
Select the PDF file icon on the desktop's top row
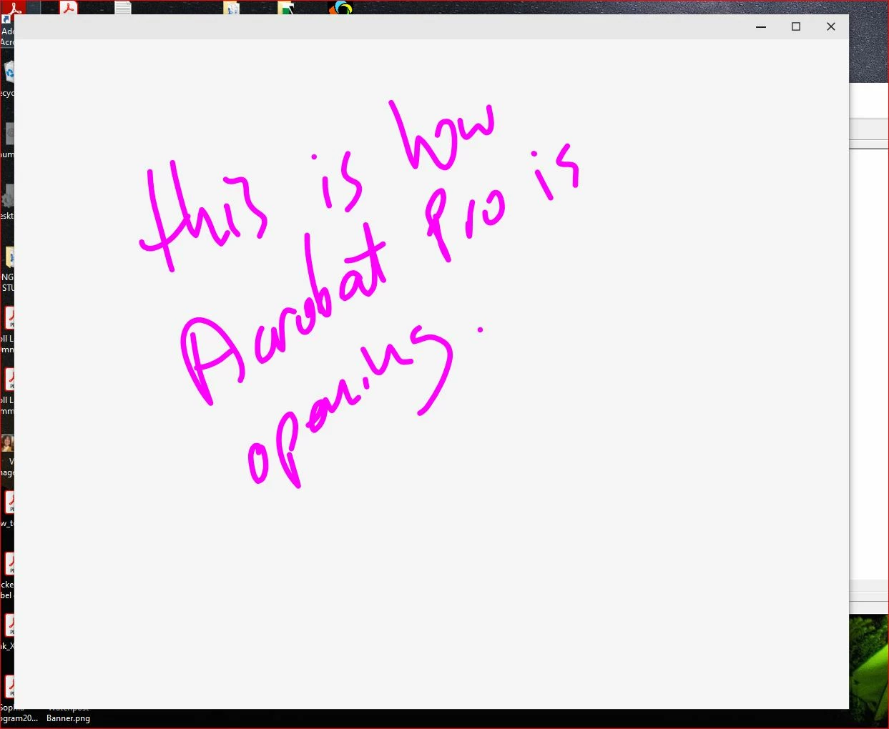[69, 8]
